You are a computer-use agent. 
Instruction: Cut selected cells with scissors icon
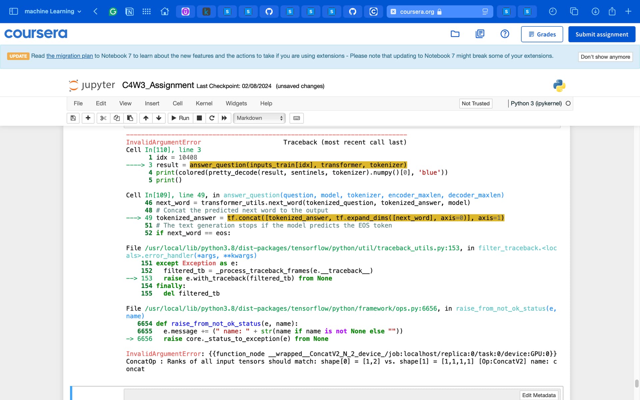tap(103, 118)
